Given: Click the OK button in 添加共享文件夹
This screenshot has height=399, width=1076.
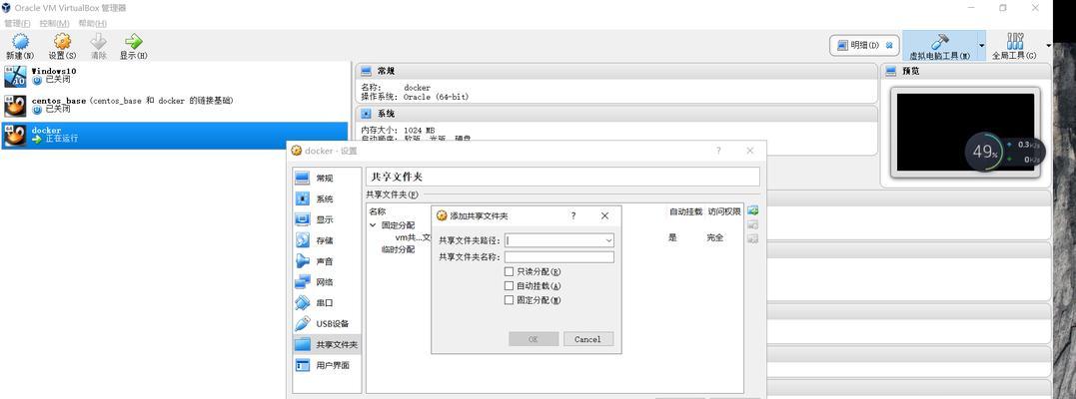Looking at the screenshot, I should coord(534,339).
